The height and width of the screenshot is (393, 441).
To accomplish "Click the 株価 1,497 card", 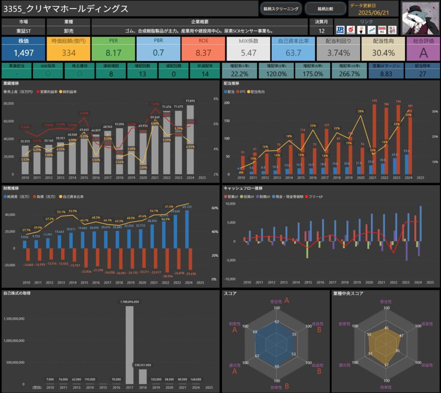I will pos(23,49).
